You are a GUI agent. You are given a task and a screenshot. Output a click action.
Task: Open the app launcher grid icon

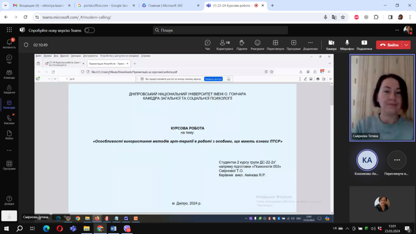point(9,30)
